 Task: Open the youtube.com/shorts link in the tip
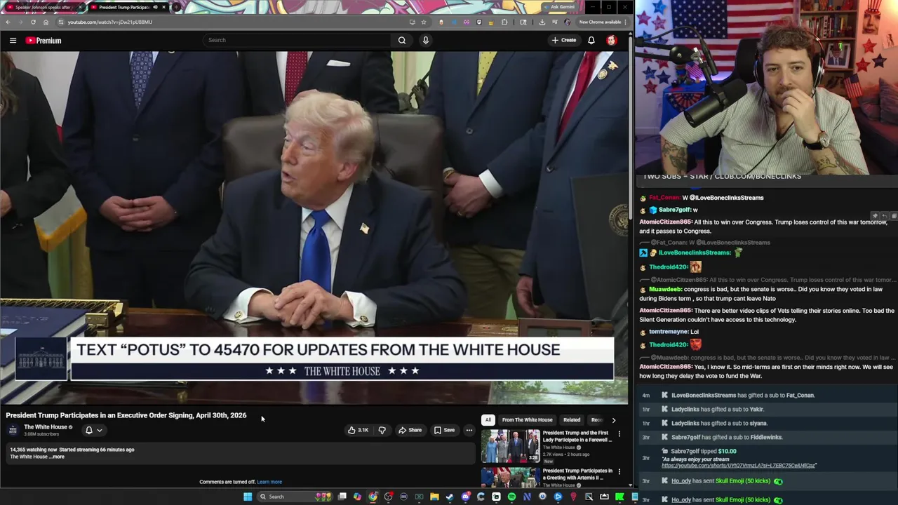coord(739,465)
